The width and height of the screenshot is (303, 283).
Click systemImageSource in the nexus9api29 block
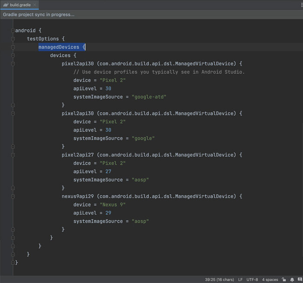(x=98, y=221)
